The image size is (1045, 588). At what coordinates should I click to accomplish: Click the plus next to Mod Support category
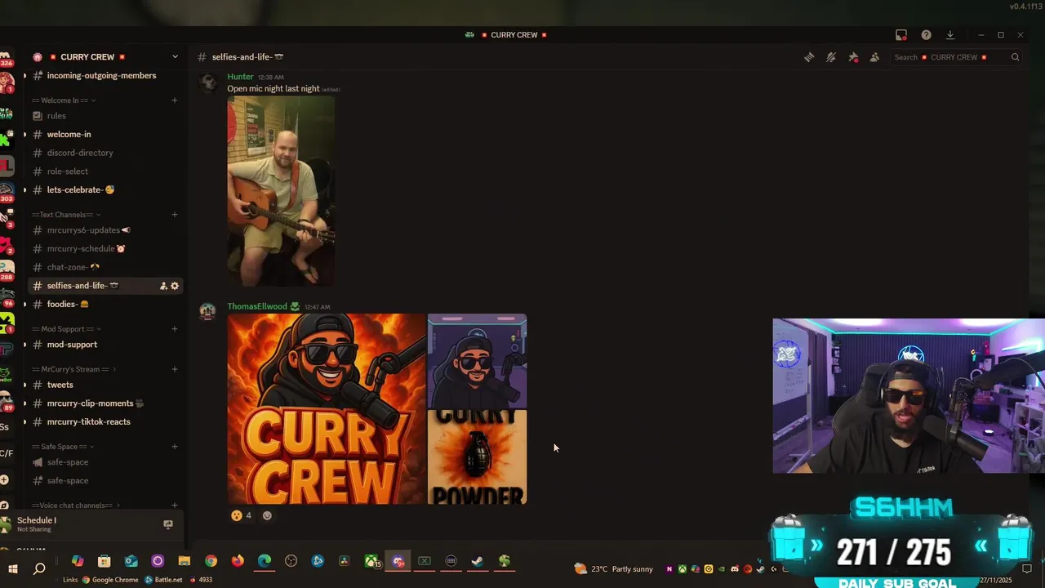[175, 329]
